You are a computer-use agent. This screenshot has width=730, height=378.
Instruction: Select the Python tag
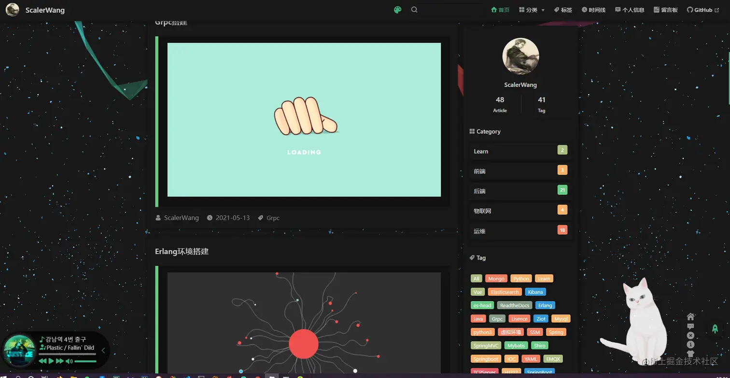[x=521, y=279]
